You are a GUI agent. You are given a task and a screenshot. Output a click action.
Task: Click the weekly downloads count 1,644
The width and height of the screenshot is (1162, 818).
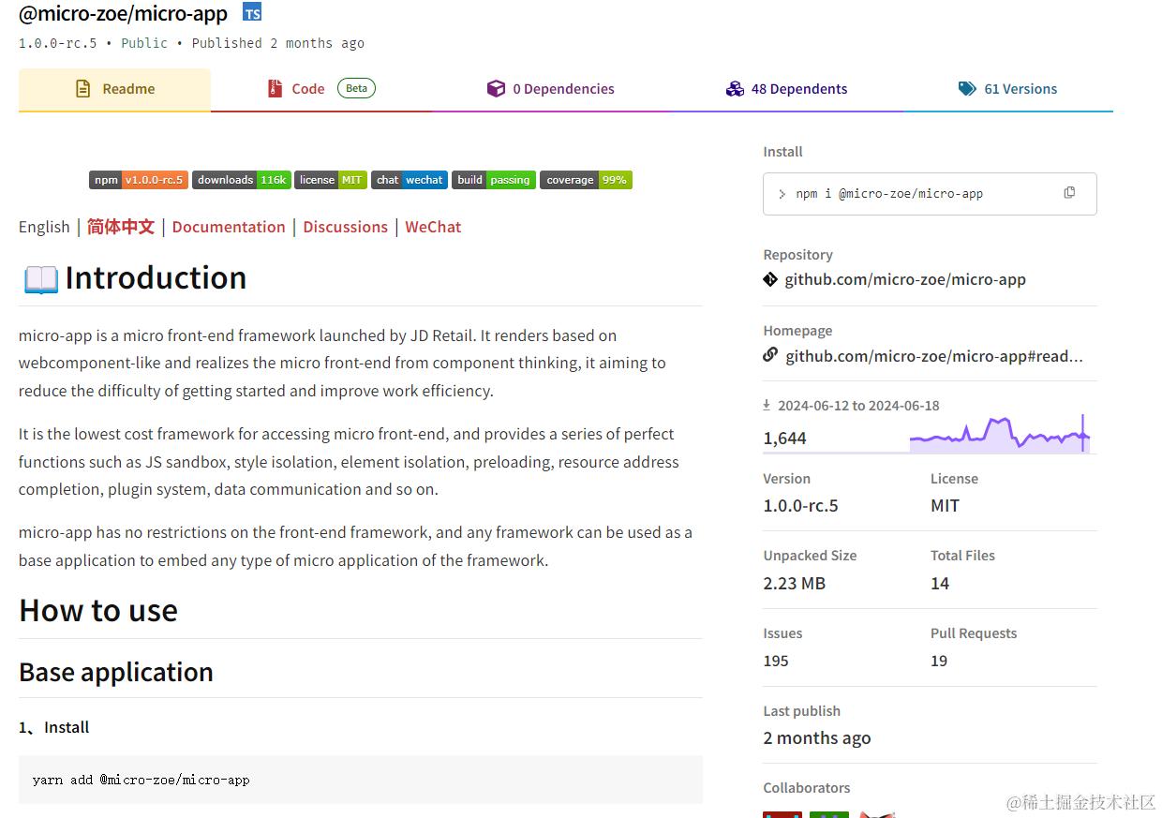784,438
